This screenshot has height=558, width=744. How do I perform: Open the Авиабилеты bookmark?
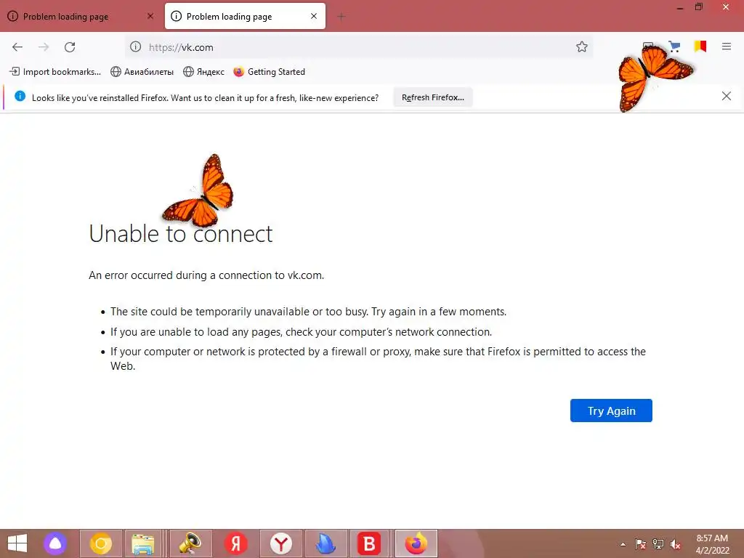[142, 72]
